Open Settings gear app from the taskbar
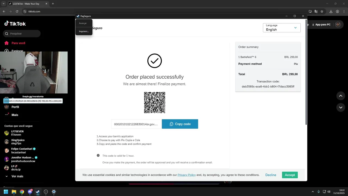Viewport: 348px width, 196px height. pos(54,192)
